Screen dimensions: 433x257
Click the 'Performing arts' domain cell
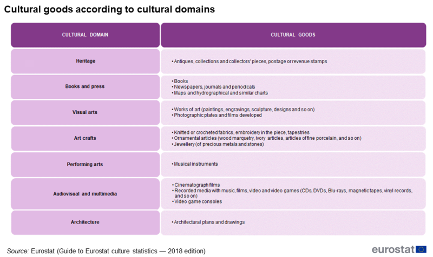click(86, 165)
